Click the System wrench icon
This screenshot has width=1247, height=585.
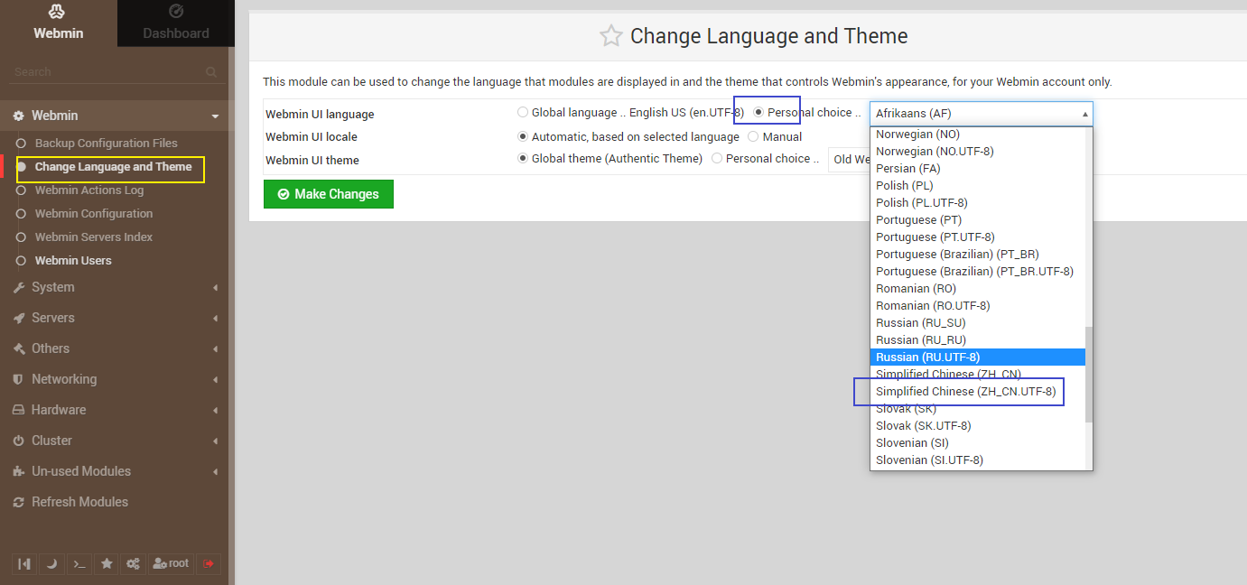[x=18, y=287]
